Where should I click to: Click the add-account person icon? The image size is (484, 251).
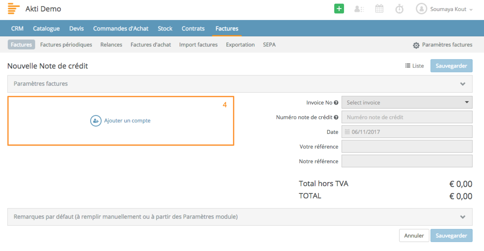(x=96, y=121)
